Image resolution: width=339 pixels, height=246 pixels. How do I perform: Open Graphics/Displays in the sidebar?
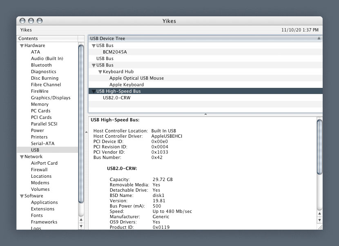point(51,98)
